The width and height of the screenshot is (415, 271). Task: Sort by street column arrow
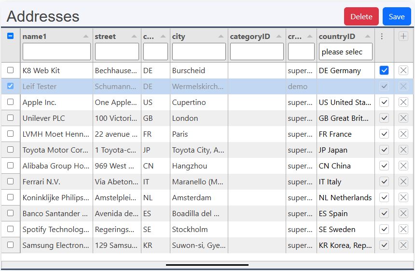pos(134,37)
